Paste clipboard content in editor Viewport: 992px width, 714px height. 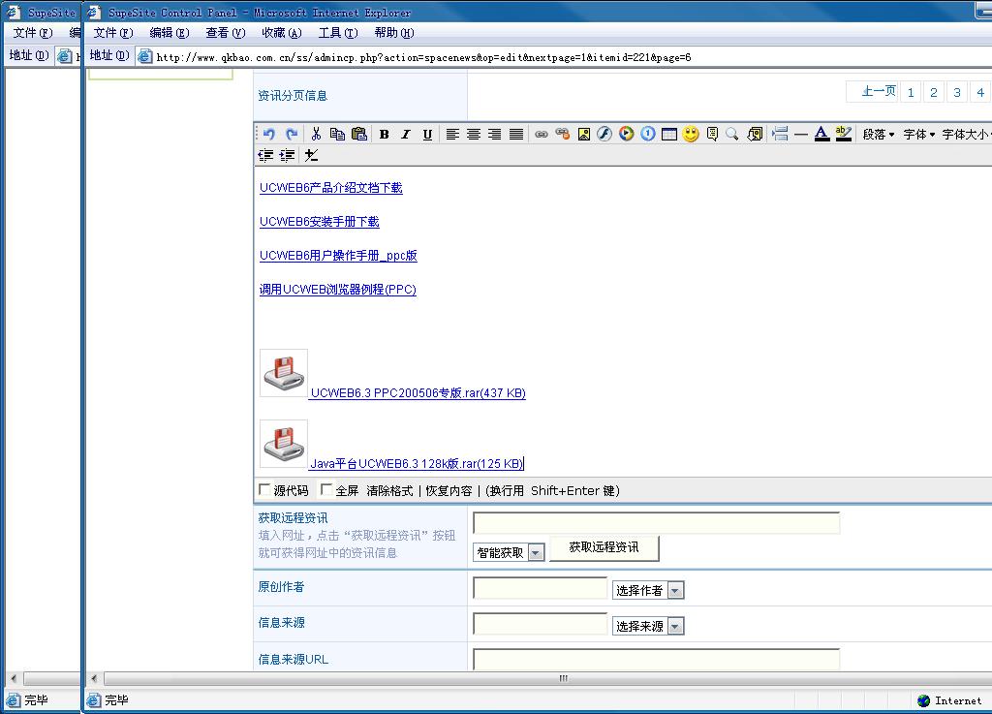point(359,134)
